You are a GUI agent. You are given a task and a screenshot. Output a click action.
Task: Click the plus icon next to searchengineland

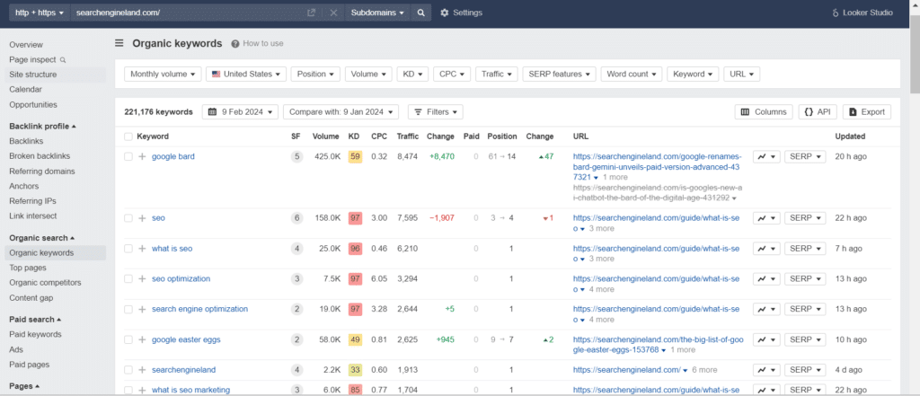click(x=142, y=370)
